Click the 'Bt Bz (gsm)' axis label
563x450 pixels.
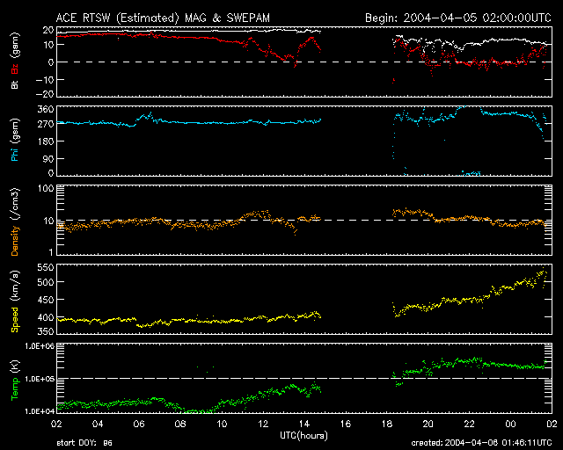click(x=15, y=62)
